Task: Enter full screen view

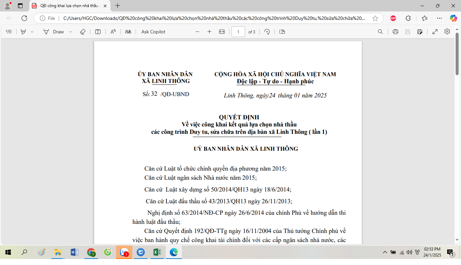Action: [x=435, y=32]
